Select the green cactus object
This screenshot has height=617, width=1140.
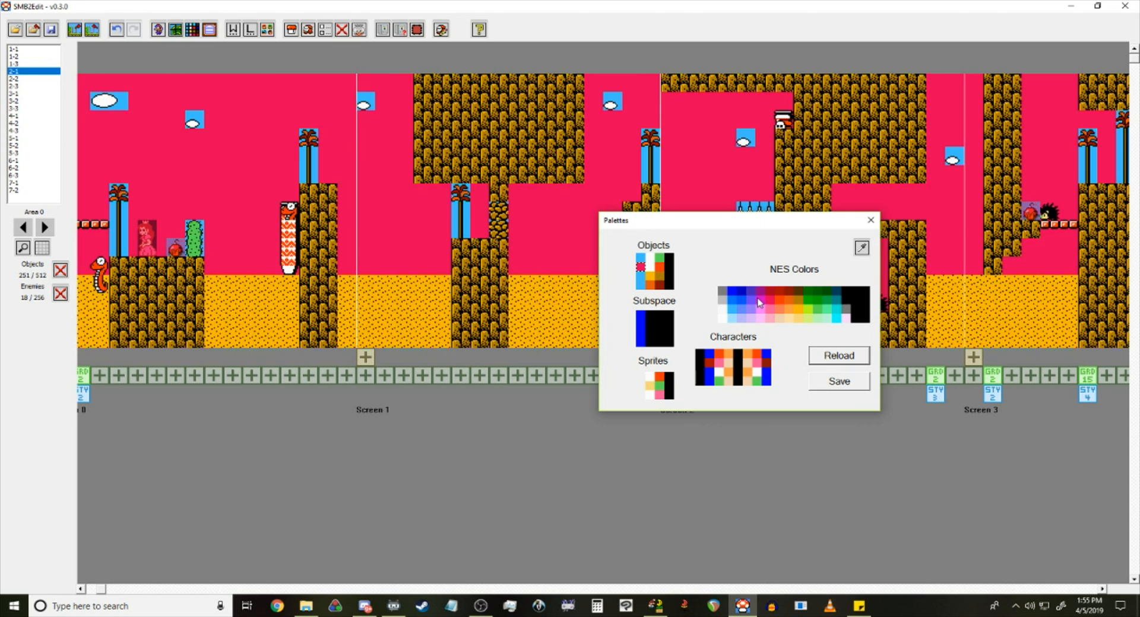[x=194, y=238]
